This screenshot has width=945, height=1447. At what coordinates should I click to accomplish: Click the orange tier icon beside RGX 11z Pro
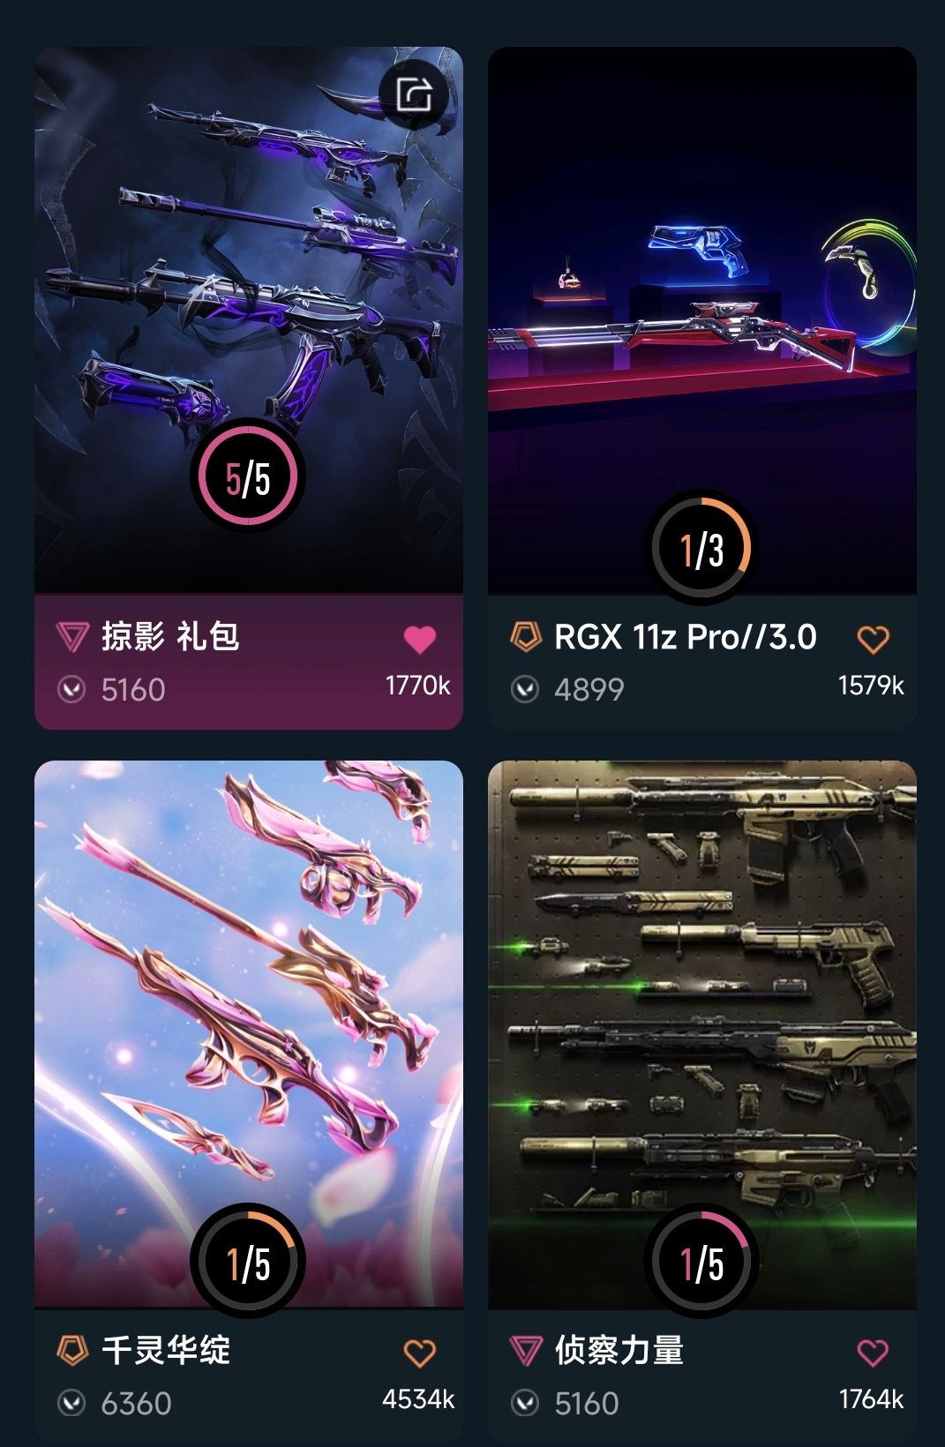(526, 637)
